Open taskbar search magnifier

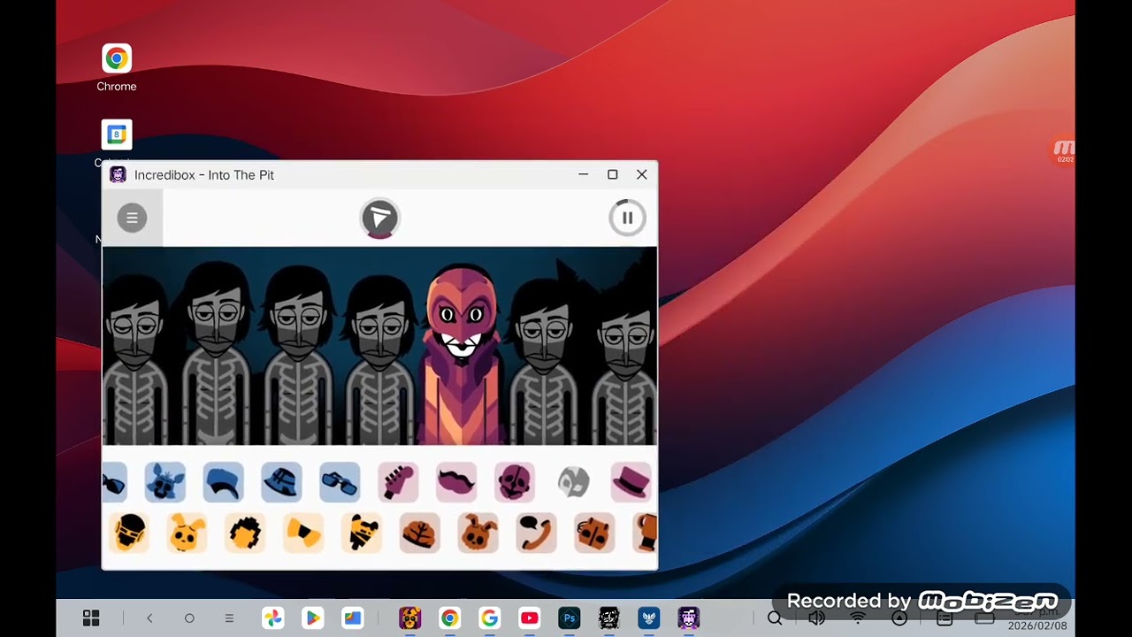[775, 618]
